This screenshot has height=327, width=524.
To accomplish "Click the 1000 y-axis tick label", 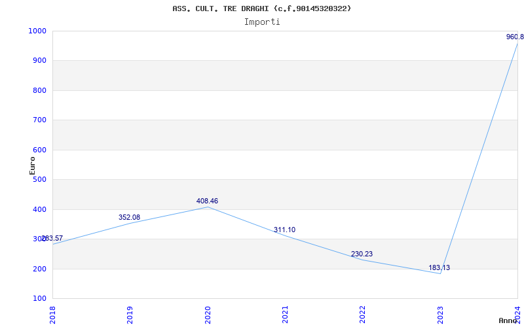I will [37, 31].
